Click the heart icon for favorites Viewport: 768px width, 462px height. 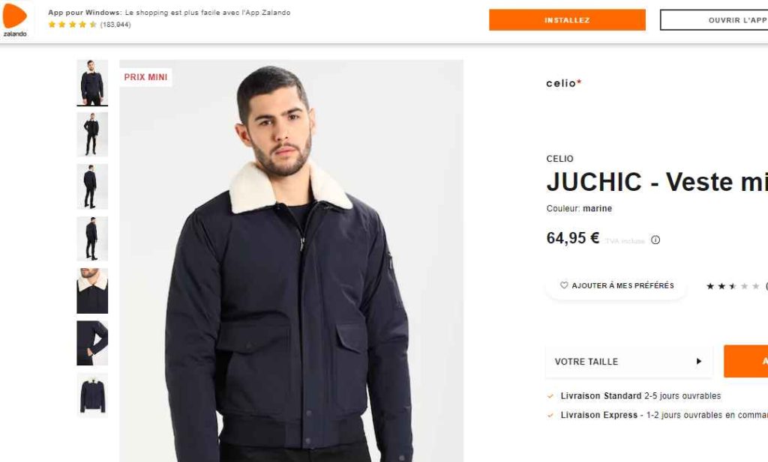564,285
